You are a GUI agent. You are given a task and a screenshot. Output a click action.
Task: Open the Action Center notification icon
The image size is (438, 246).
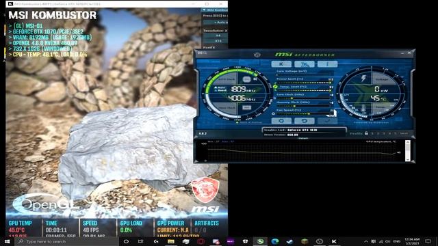click(428, 241)
